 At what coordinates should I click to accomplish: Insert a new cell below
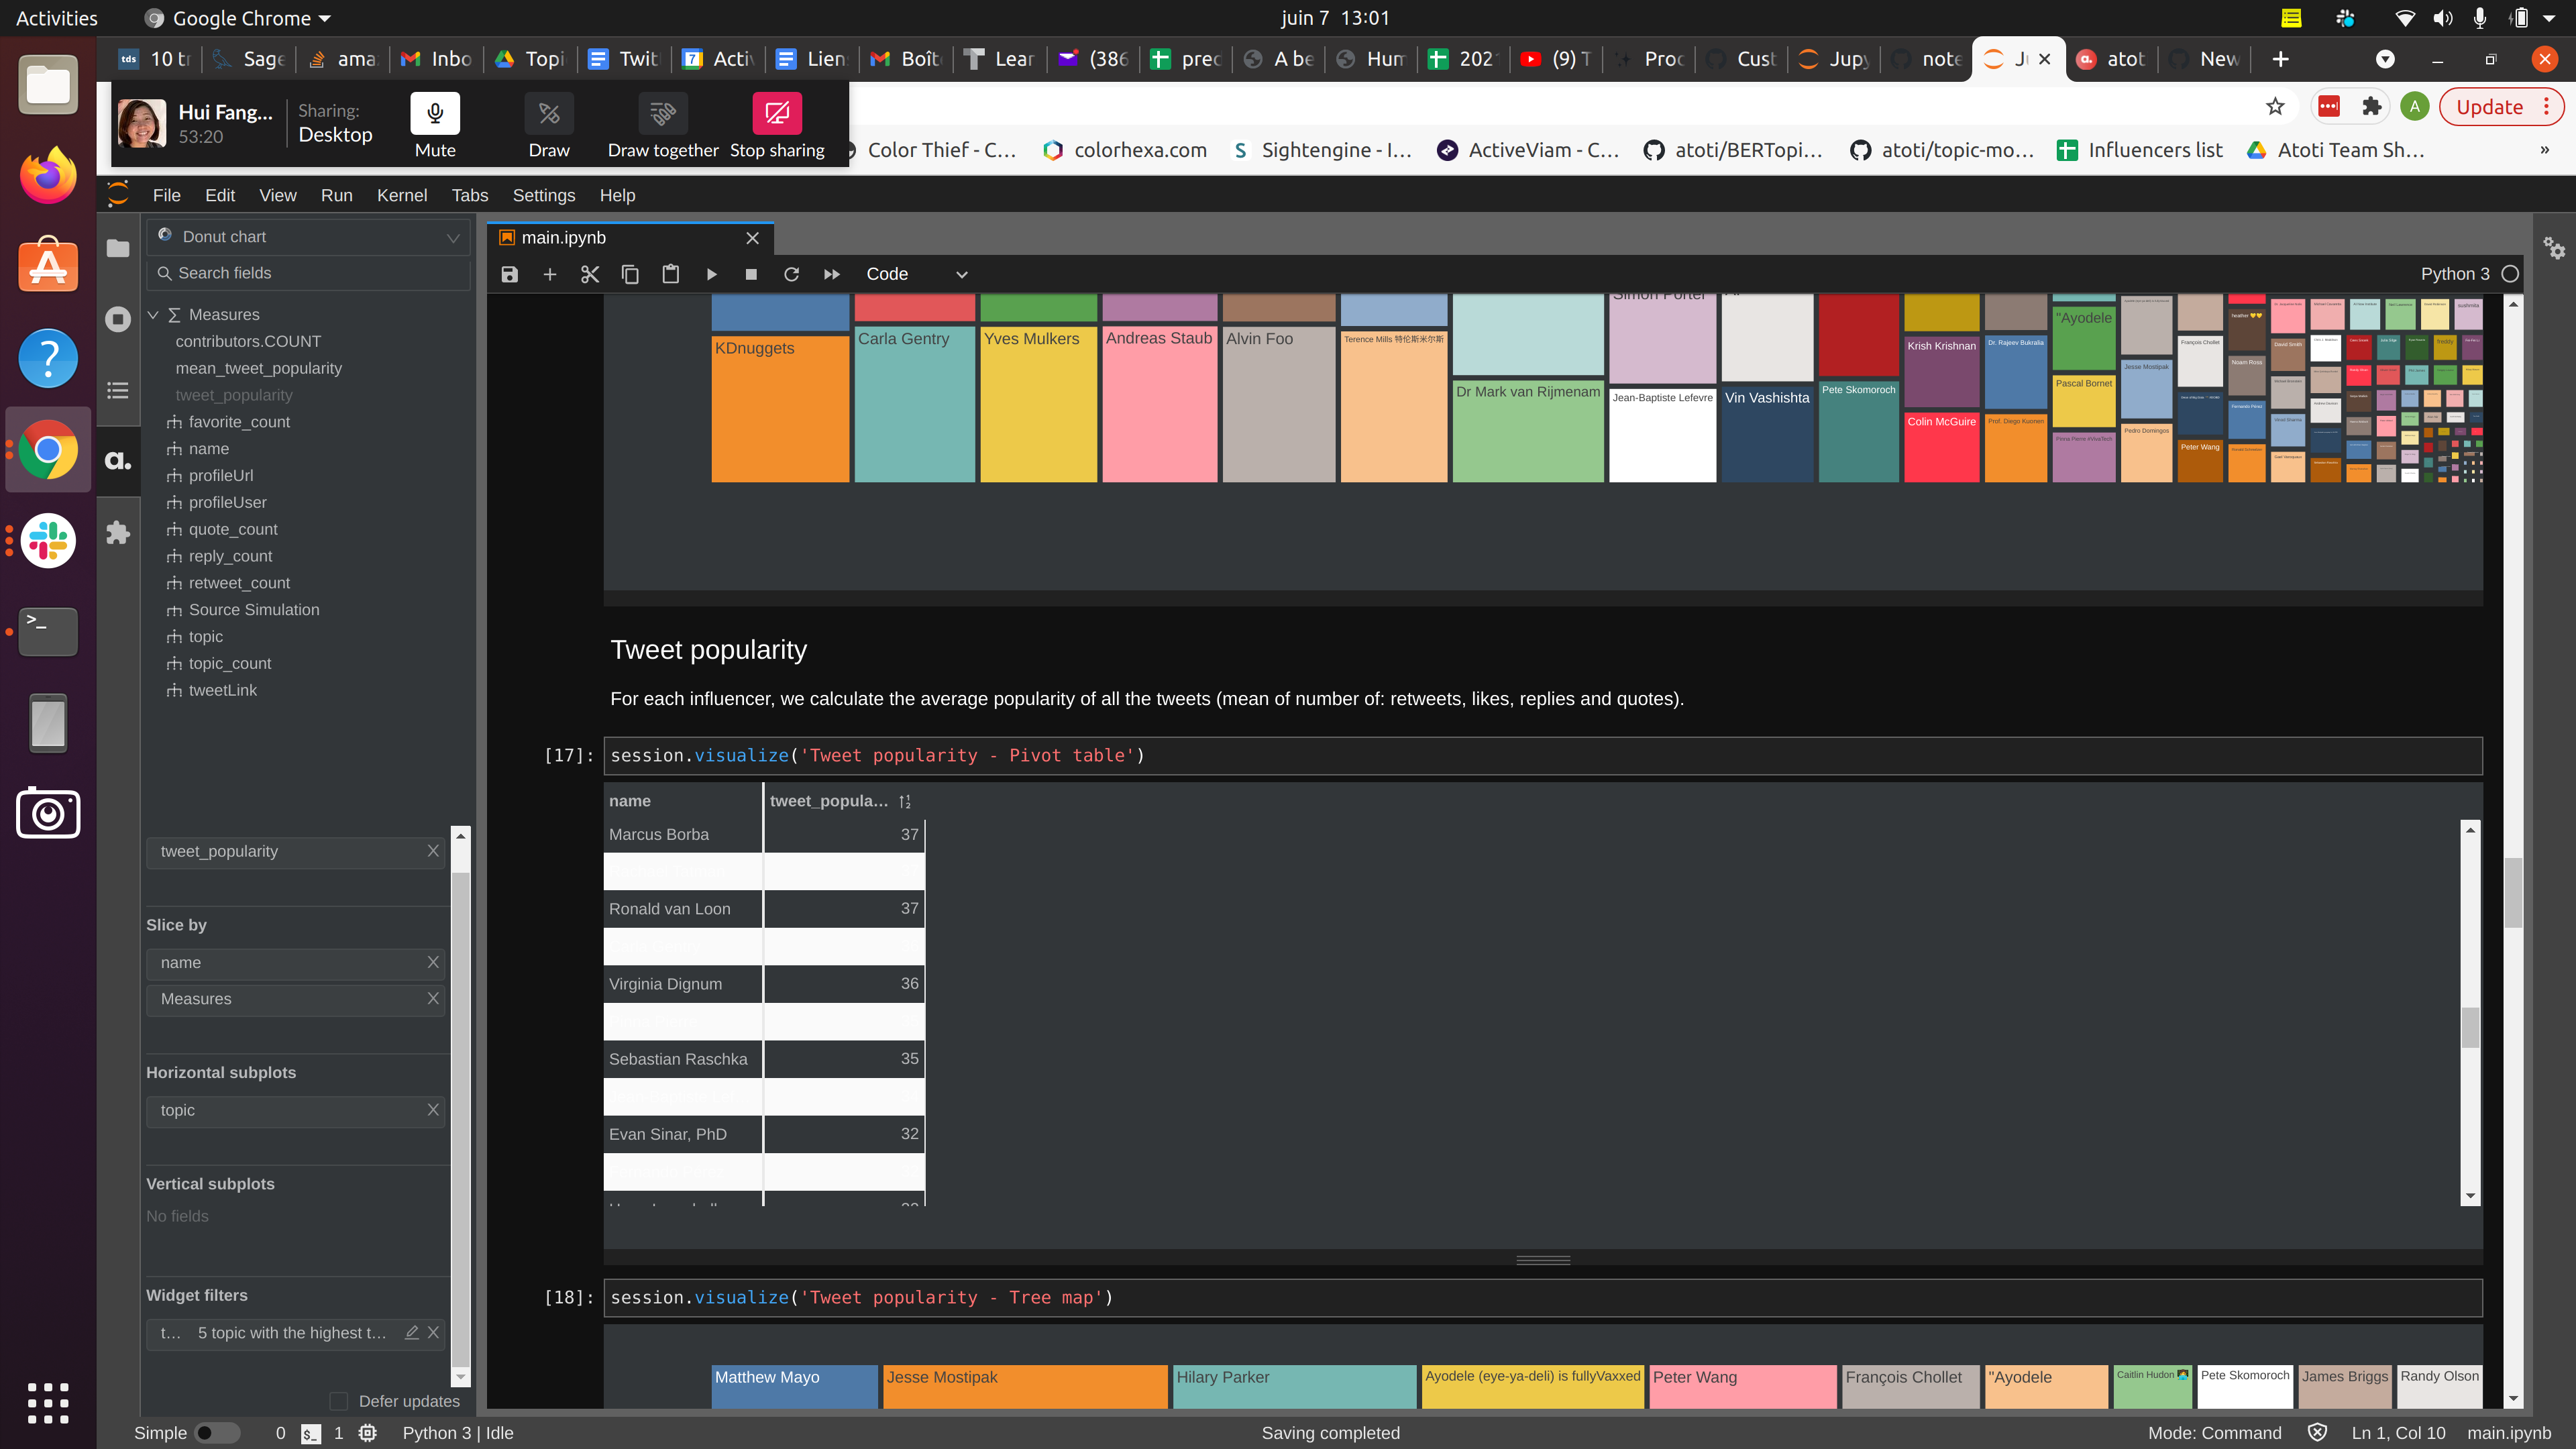pos(549,273)
